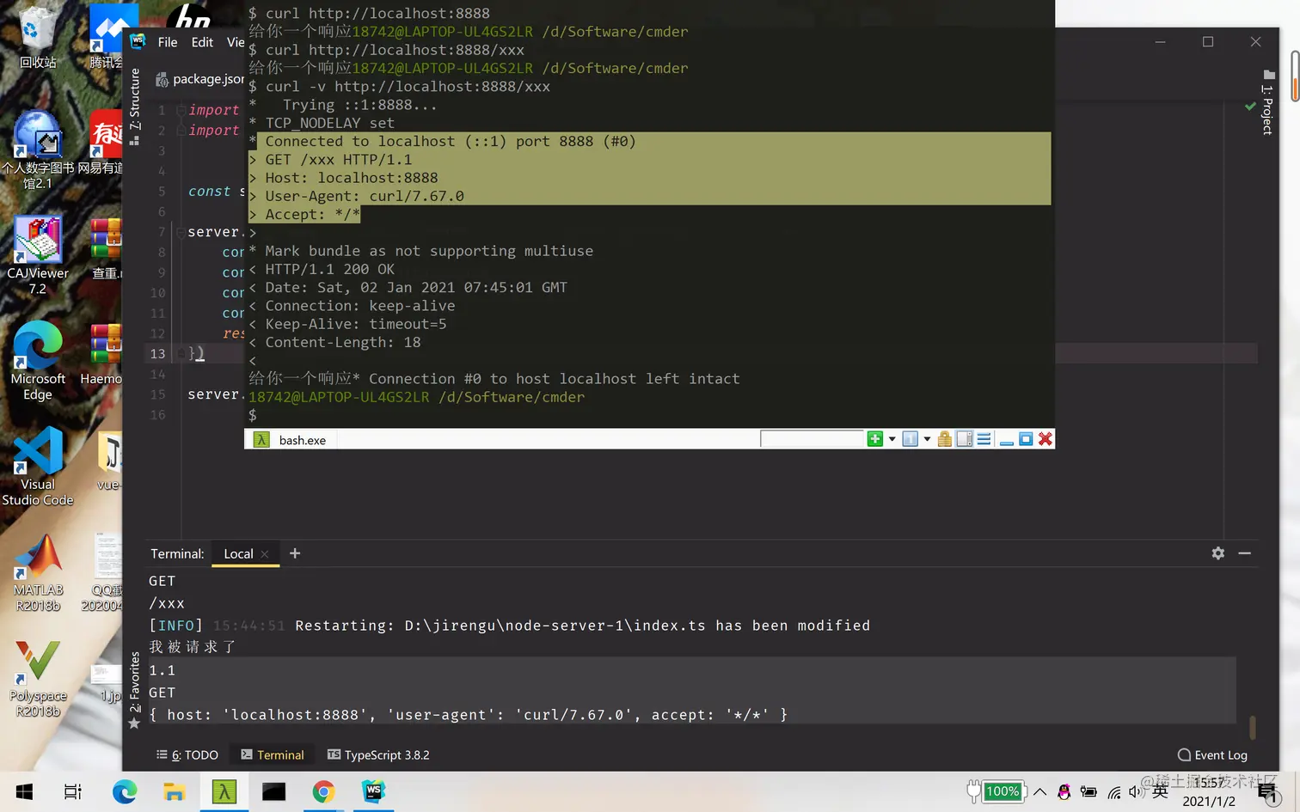Click line number 13 in the gutter
Screen dimensions: 1300x812
157,353
